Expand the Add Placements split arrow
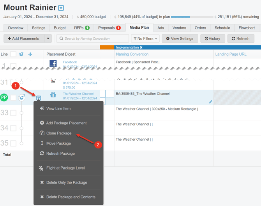 coord(48,38)
